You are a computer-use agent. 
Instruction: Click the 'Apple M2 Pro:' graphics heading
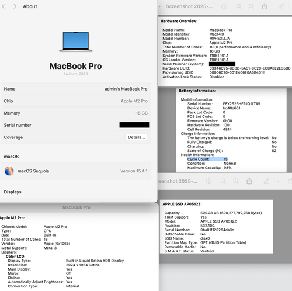pos(12,218)
